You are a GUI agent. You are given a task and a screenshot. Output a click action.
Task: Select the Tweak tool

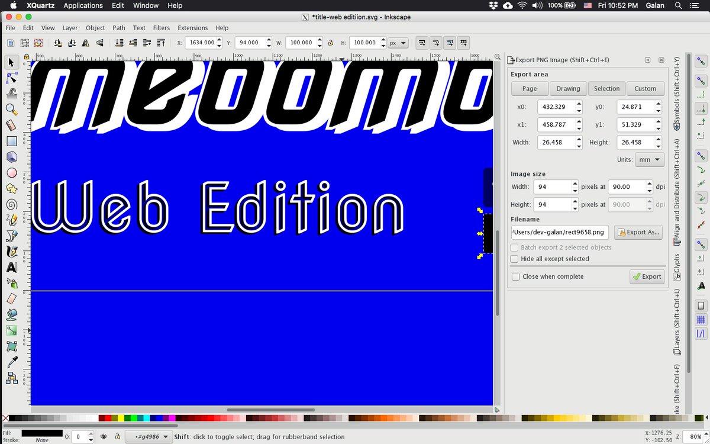pos(11,93)
